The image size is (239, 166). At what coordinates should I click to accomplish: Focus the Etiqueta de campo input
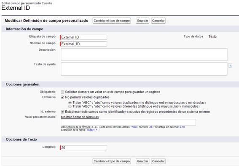click(x=83, y=37)
